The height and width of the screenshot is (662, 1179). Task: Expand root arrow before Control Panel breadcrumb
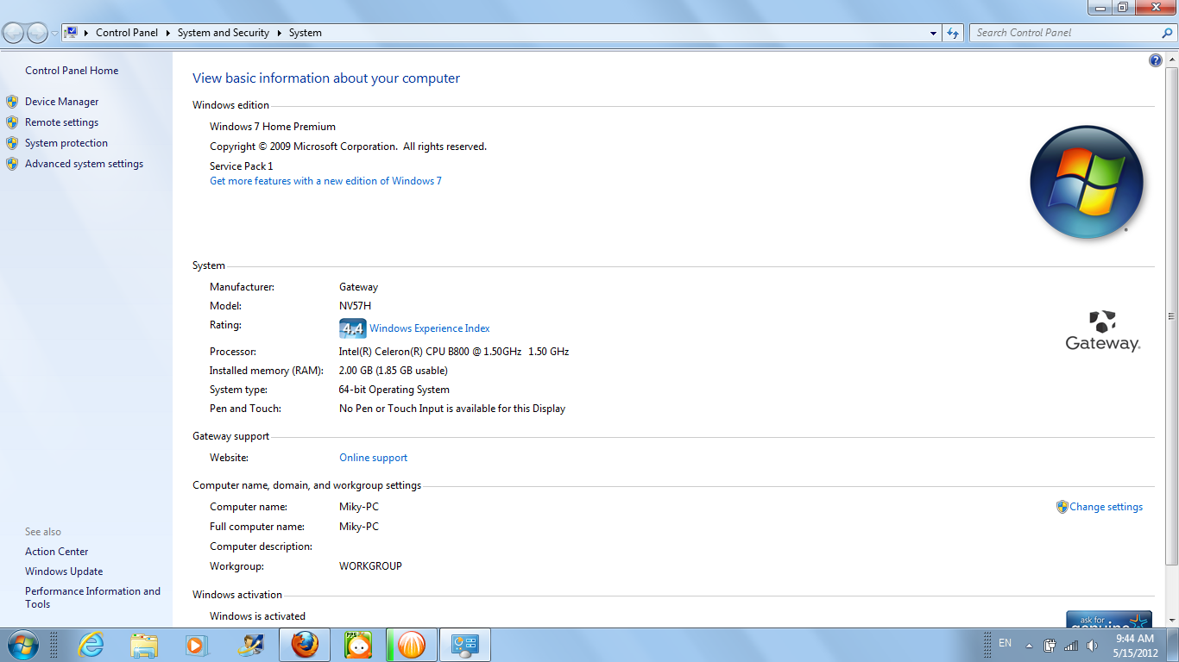coord(86,33)
